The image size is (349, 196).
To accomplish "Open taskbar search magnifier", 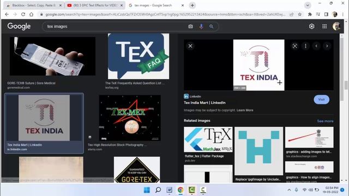I will tap(158, 190).
